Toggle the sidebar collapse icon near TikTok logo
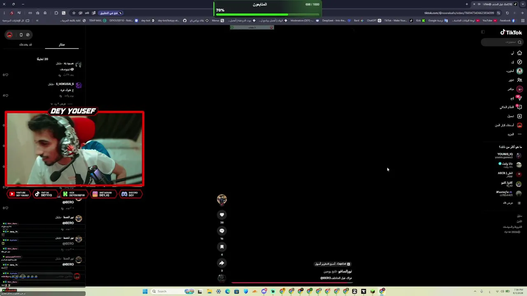The image size is (527, 296). (x=483, y=32)
